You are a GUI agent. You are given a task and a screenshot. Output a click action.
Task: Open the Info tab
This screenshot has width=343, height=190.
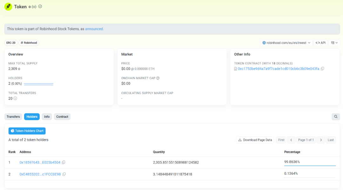pyautogui.click(x=47, y=117)
